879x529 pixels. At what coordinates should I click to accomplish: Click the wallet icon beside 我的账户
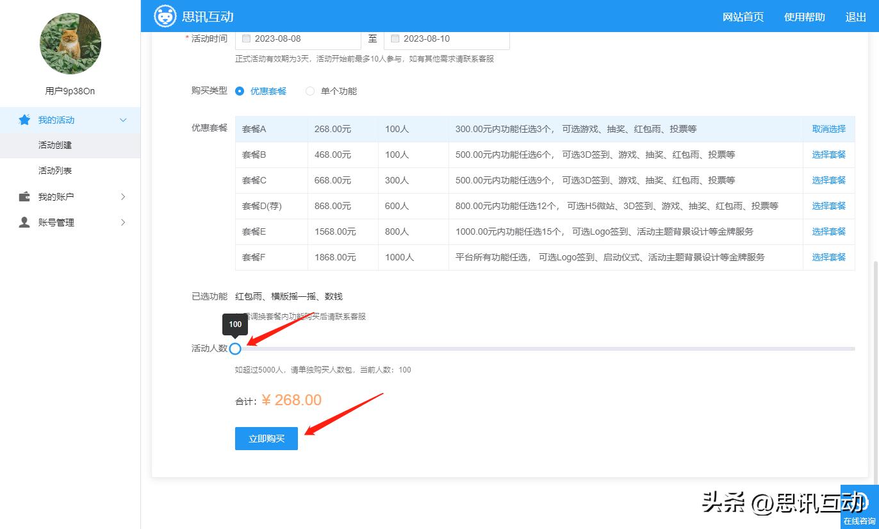[24, 197]
